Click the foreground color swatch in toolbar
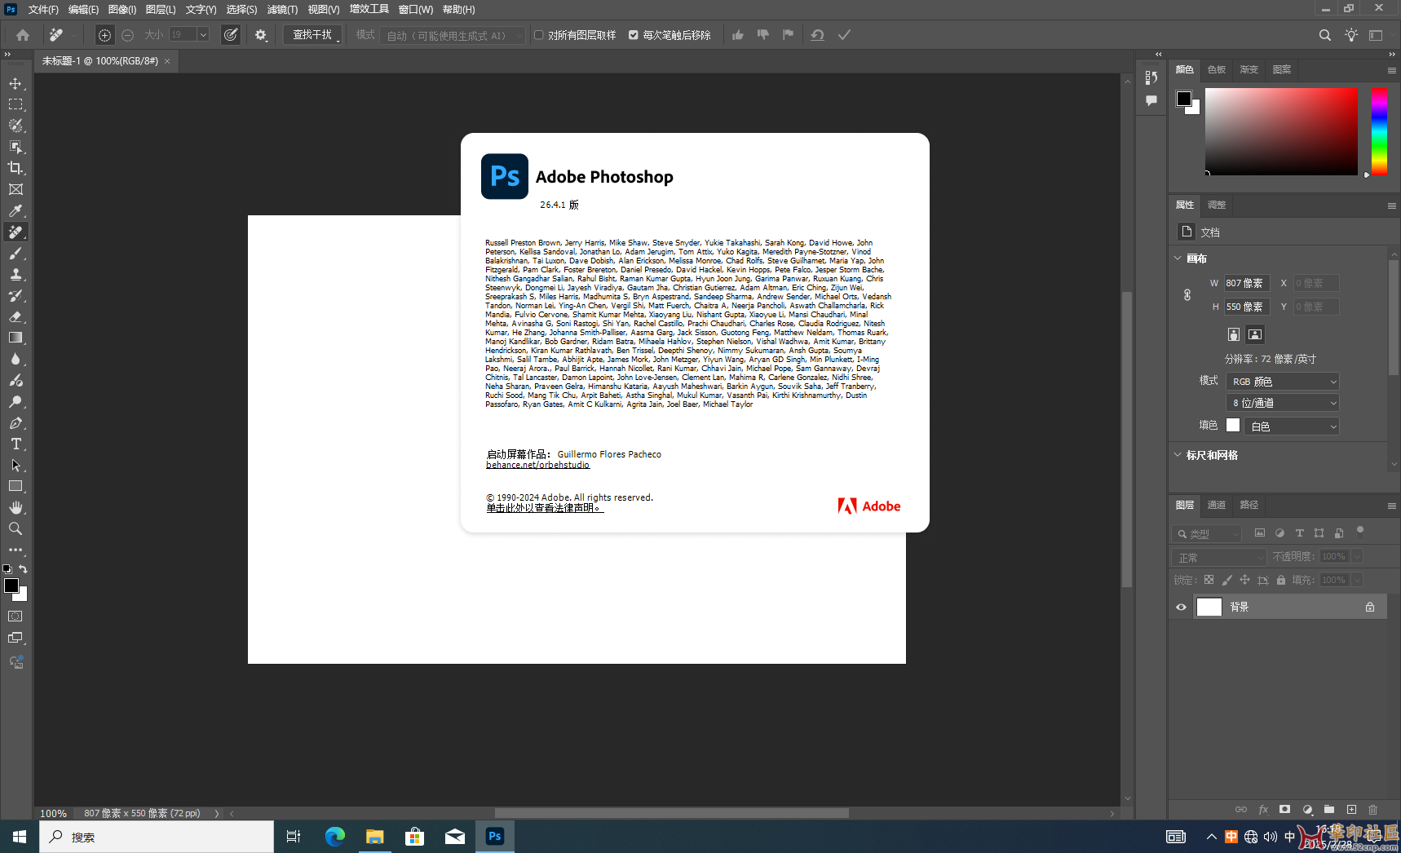 click(x=11, y=586)
